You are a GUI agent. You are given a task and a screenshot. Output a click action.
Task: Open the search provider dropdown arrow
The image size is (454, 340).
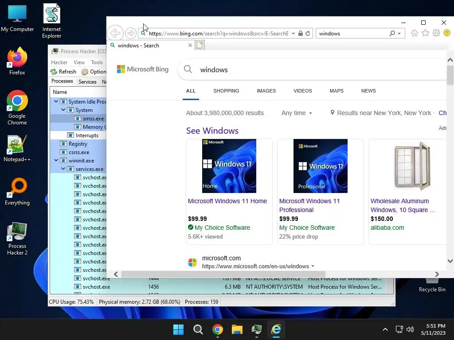pyautogui.click(x=399, y=34)
